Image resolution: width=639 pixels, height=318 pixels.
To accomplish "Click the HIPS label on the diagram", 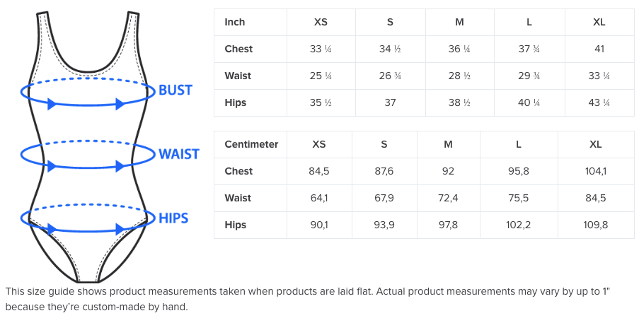I will [x=173, y=218].
